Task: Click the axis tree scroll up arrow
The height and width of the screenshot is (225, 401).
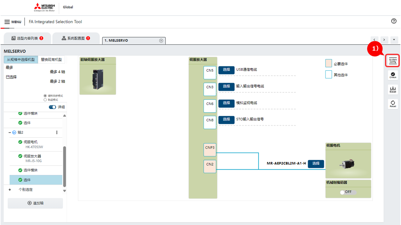Action: pos(65,116)
